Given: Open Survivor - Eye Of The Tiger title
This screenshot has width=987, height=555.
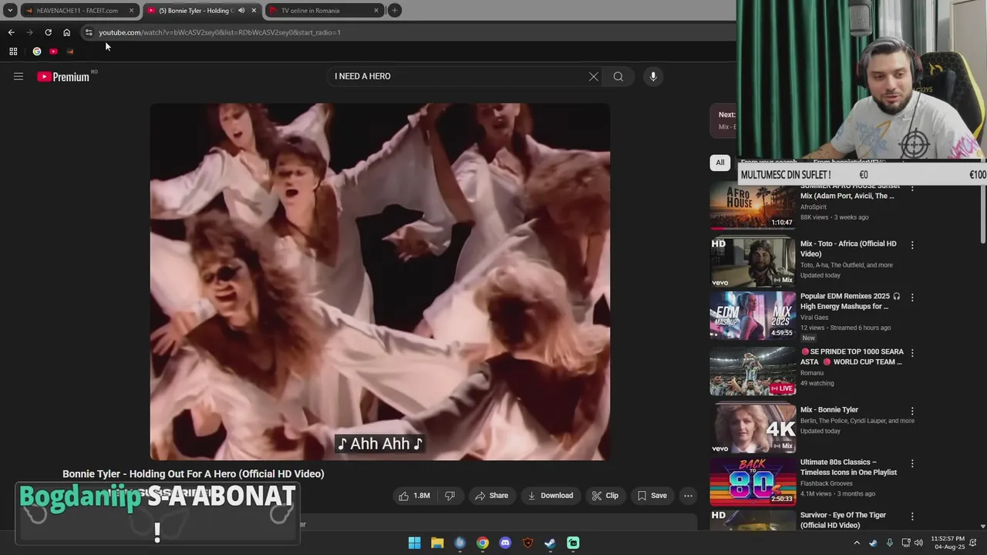Looking at the screenshot, I should 843,520.
